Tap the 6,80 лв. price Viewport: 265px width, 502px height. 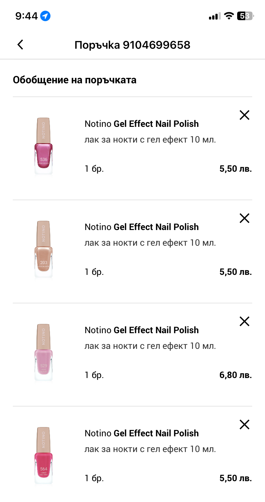click(236, 375)
